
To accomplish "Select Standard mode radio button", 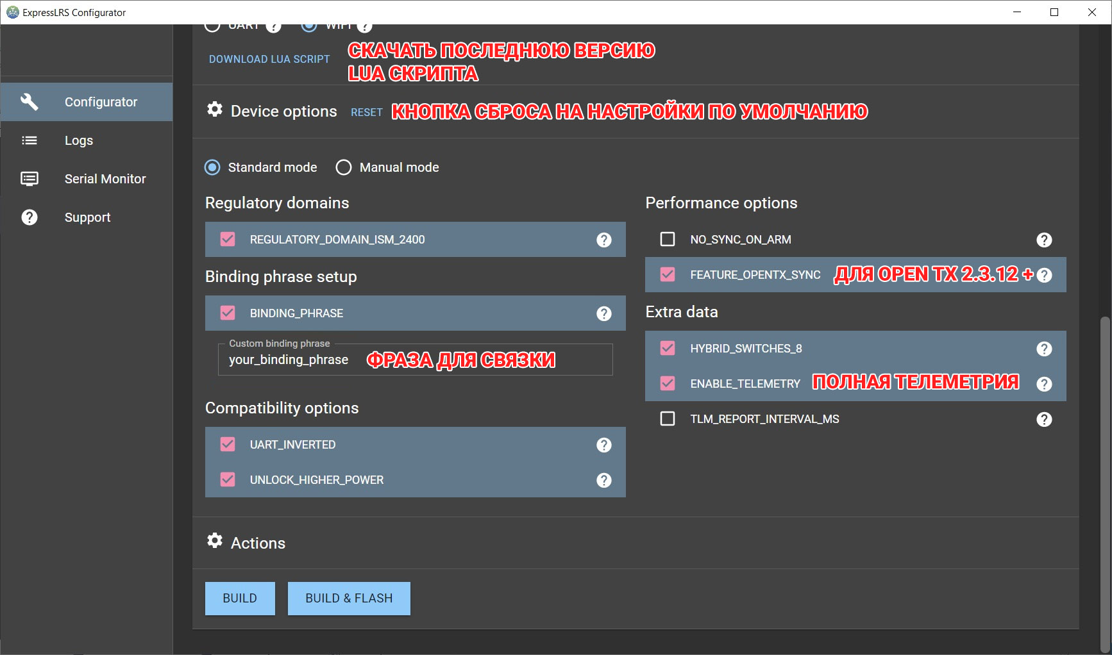I will (x=212, y=167).
